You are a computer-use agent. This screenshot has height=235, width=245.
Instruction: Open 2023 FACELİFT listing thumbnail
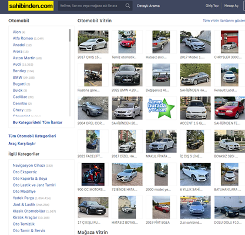[93, 141]
